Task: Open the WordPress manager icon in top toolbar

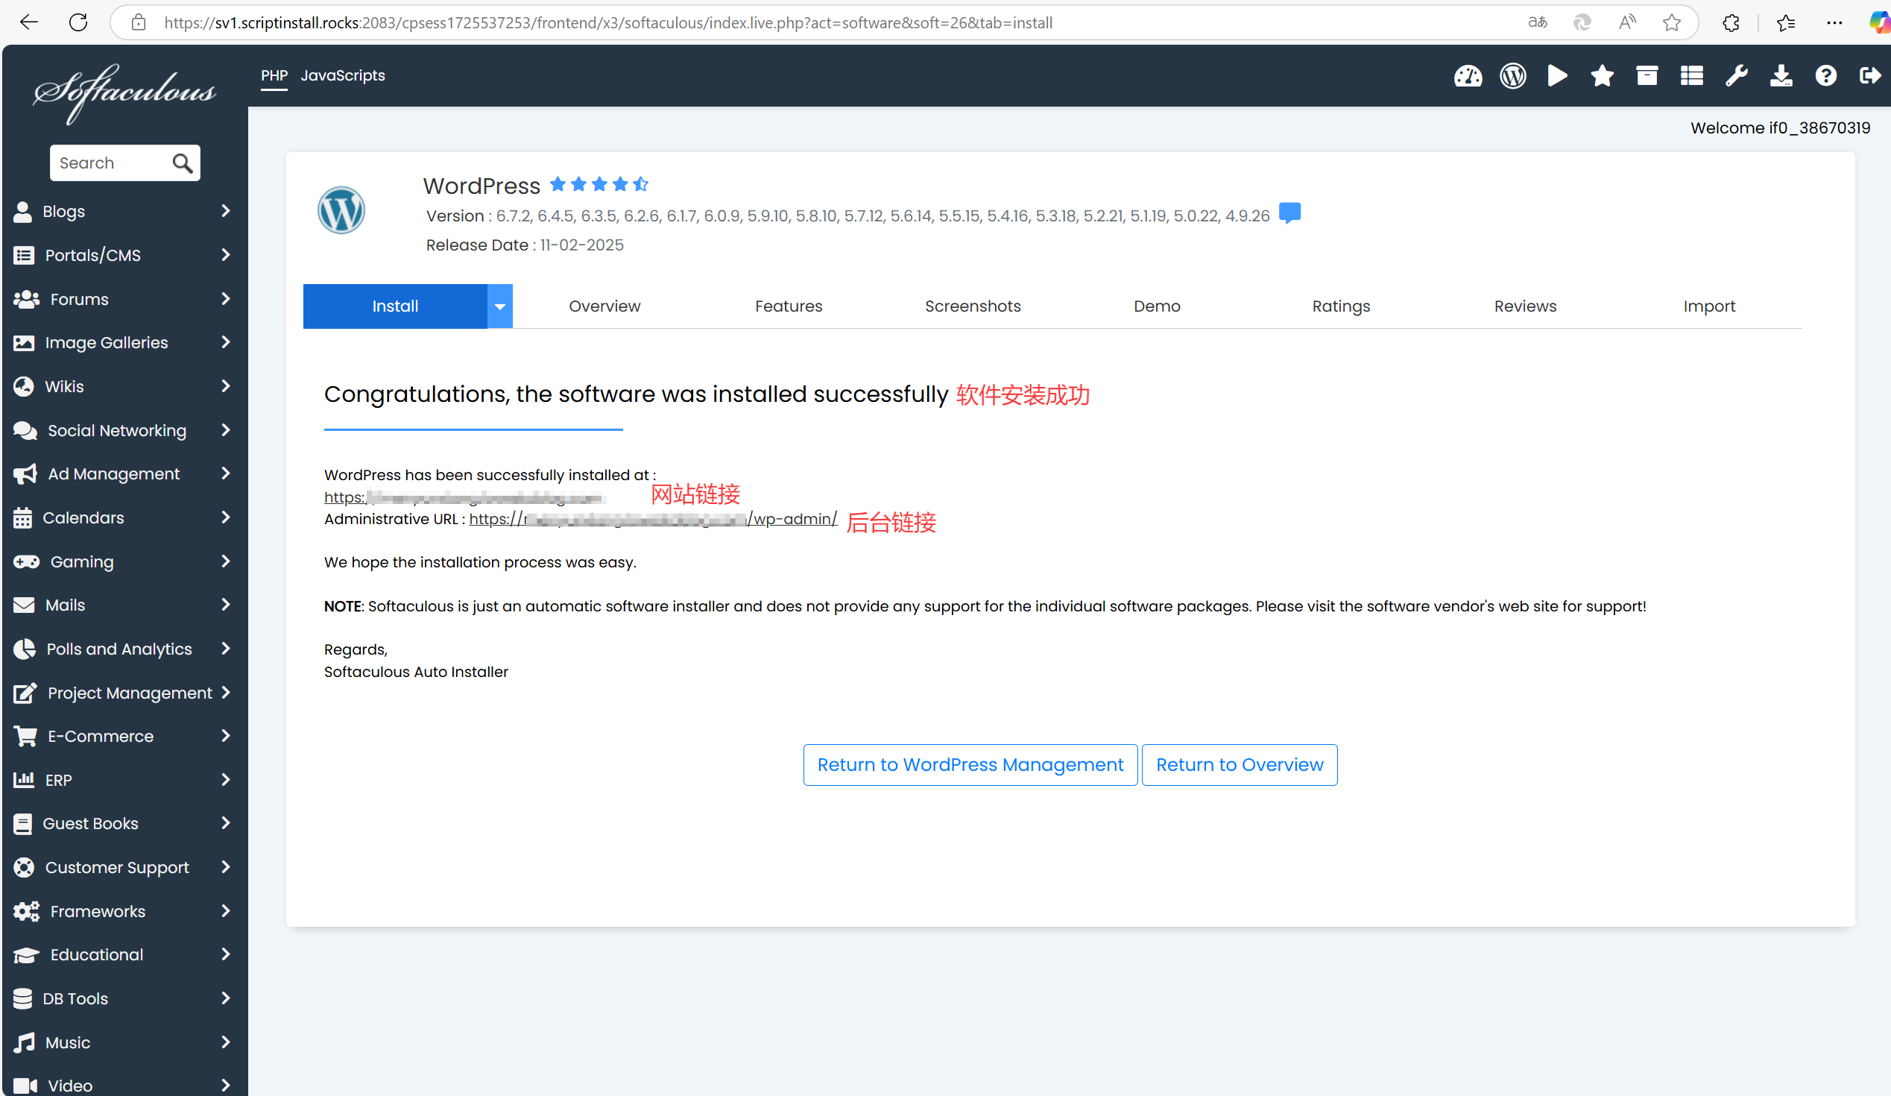Action: coord(1512,76)
